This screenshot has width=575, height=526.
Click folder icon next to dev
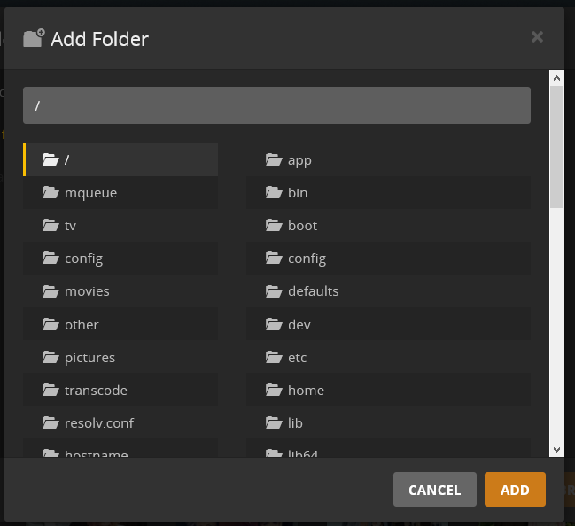pyautogui.click(x=274, y=324)
